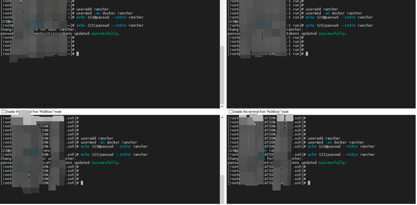
Task: Click 'useradd rancher' in the top-left terminal
Action: [x=92, y=9]
